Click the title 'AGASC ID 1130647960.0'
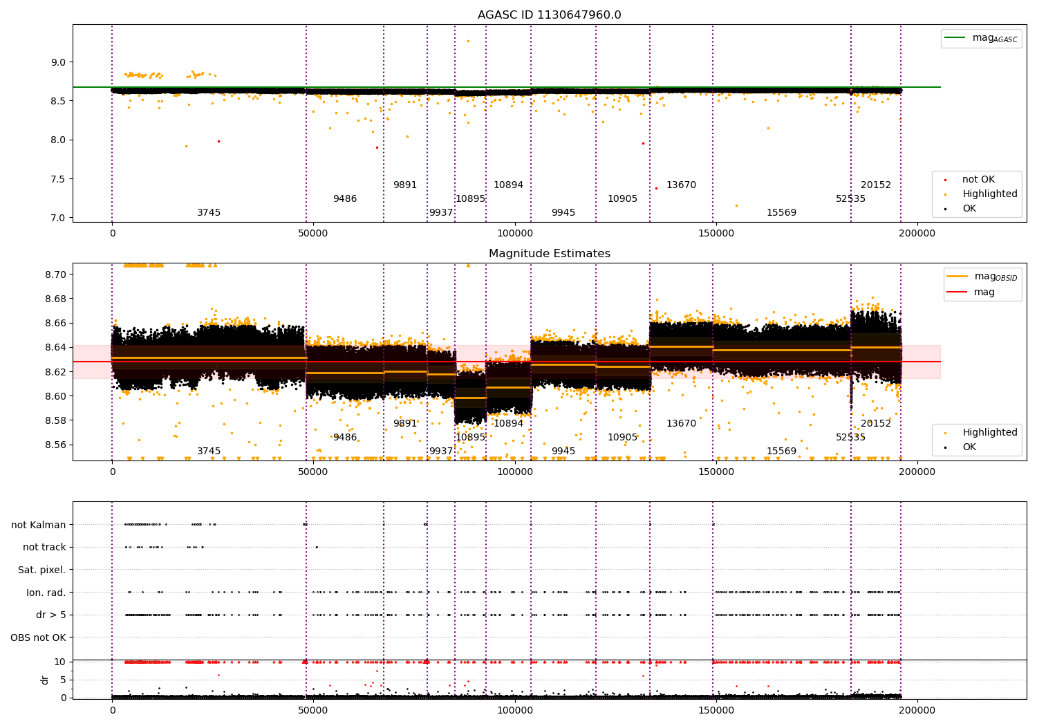This screenshot has width=1037, height=726. [x=549, y=15]
